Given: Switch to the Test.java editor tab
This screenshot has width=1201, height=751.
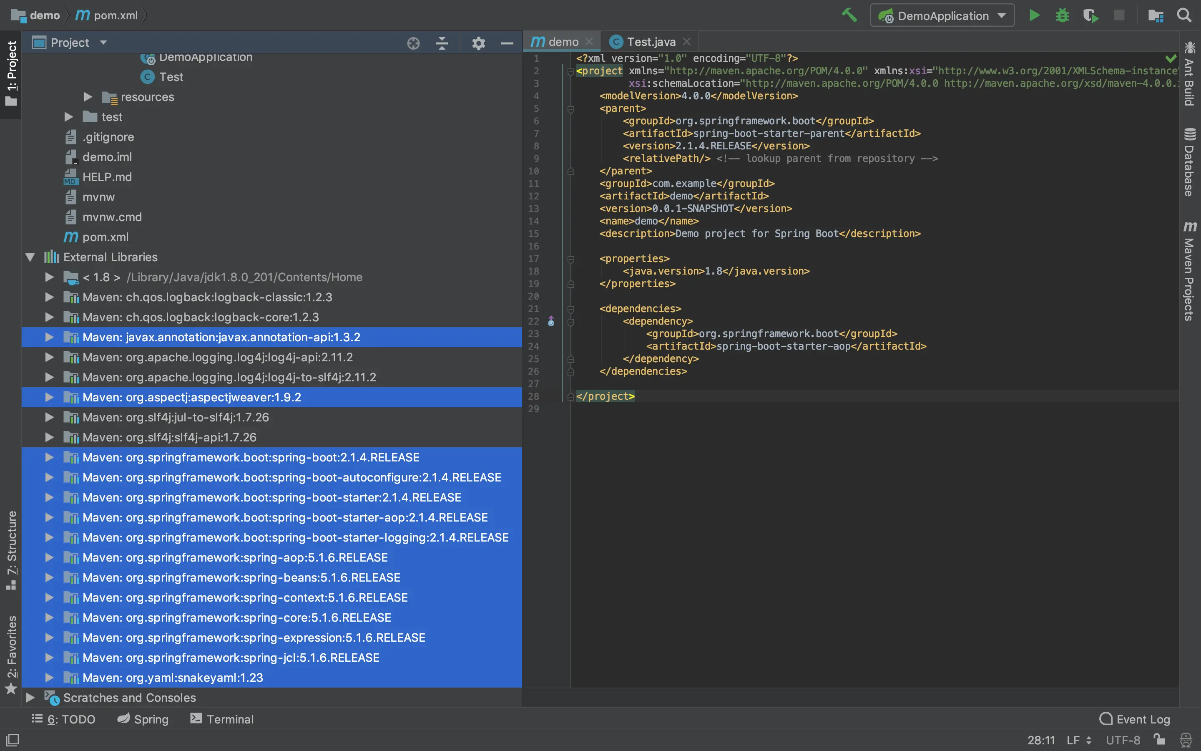Looking at the screenshot, I should [x=650, y=42].
